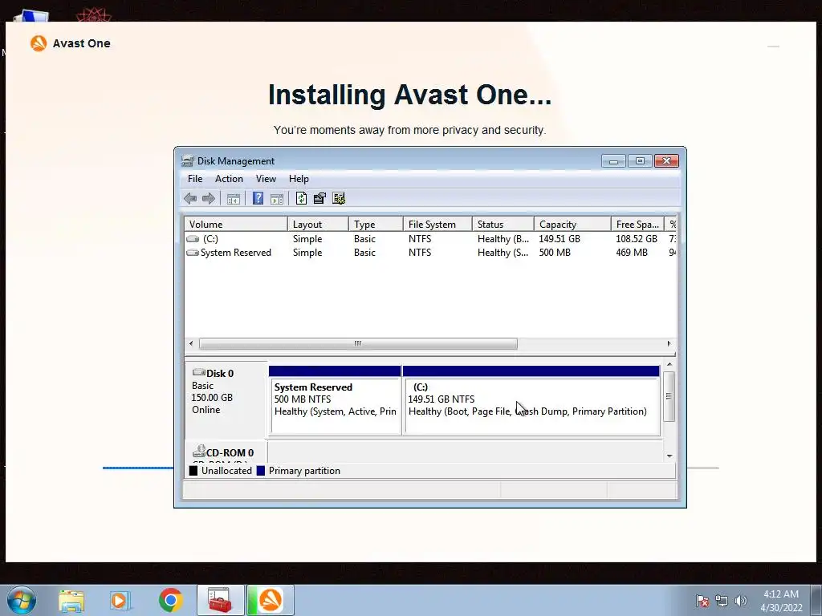The height and width of the screenshot is (616, 822).
Task: Click the Show desktop strip on the taskbar
Action: (816, 600)
